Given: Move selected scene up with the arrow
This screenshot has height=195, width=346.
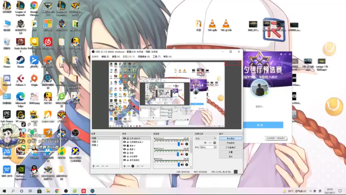Looking at the screenshot, I should [x=103, y=166].
